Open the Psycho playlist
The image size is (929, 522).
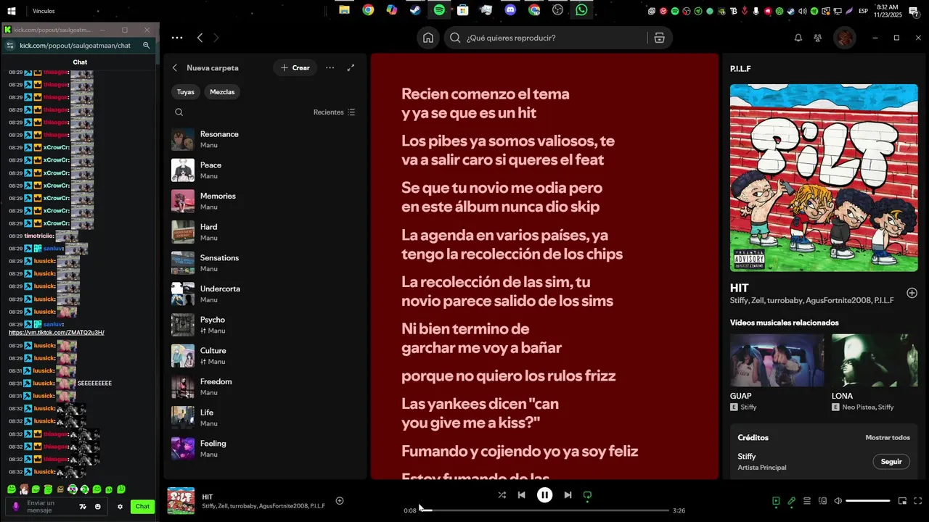265,325
